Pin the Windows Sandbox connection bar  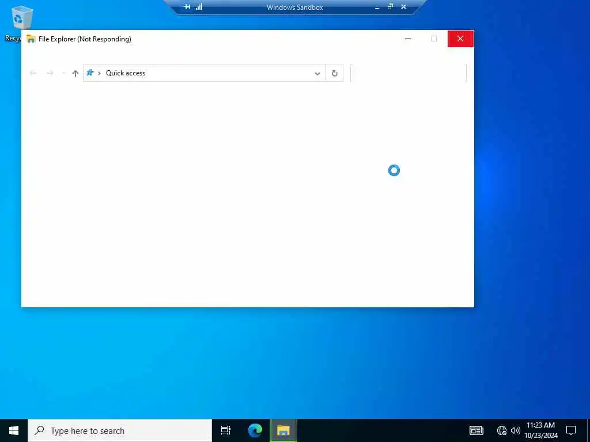(x=187, y=7)
